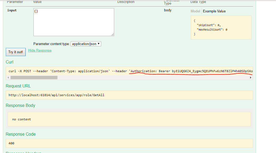
Task: Click the right scroll arrow below curl
Action: pos(251,77)
